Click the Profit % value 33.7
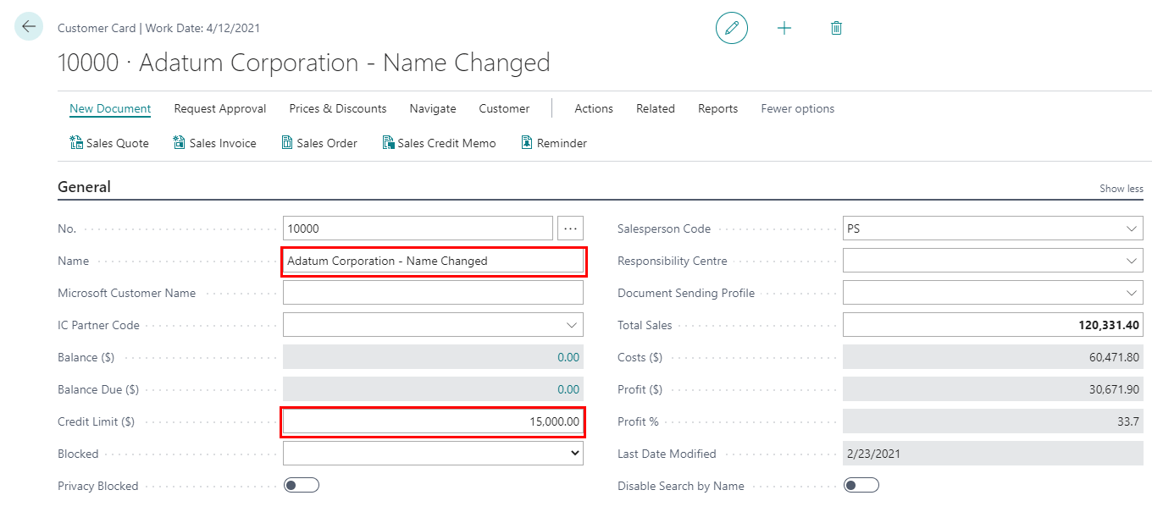This screenshot has height=523, width=1152. pos(1129,421)
